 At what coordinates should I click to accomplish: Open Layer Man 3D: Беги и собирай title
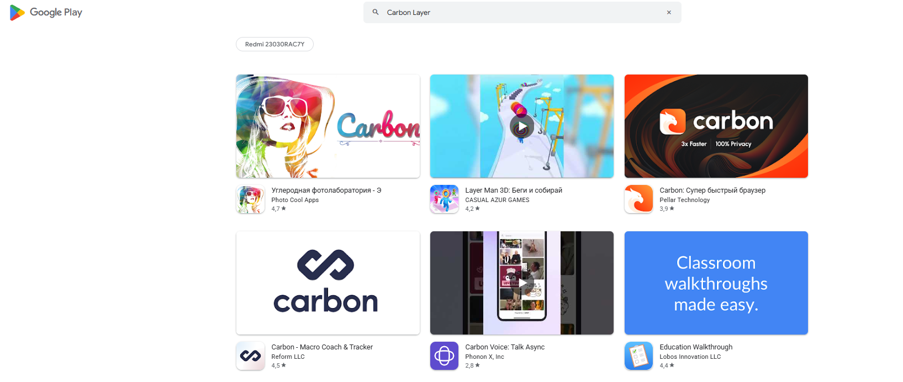click(x=514, y=190)
